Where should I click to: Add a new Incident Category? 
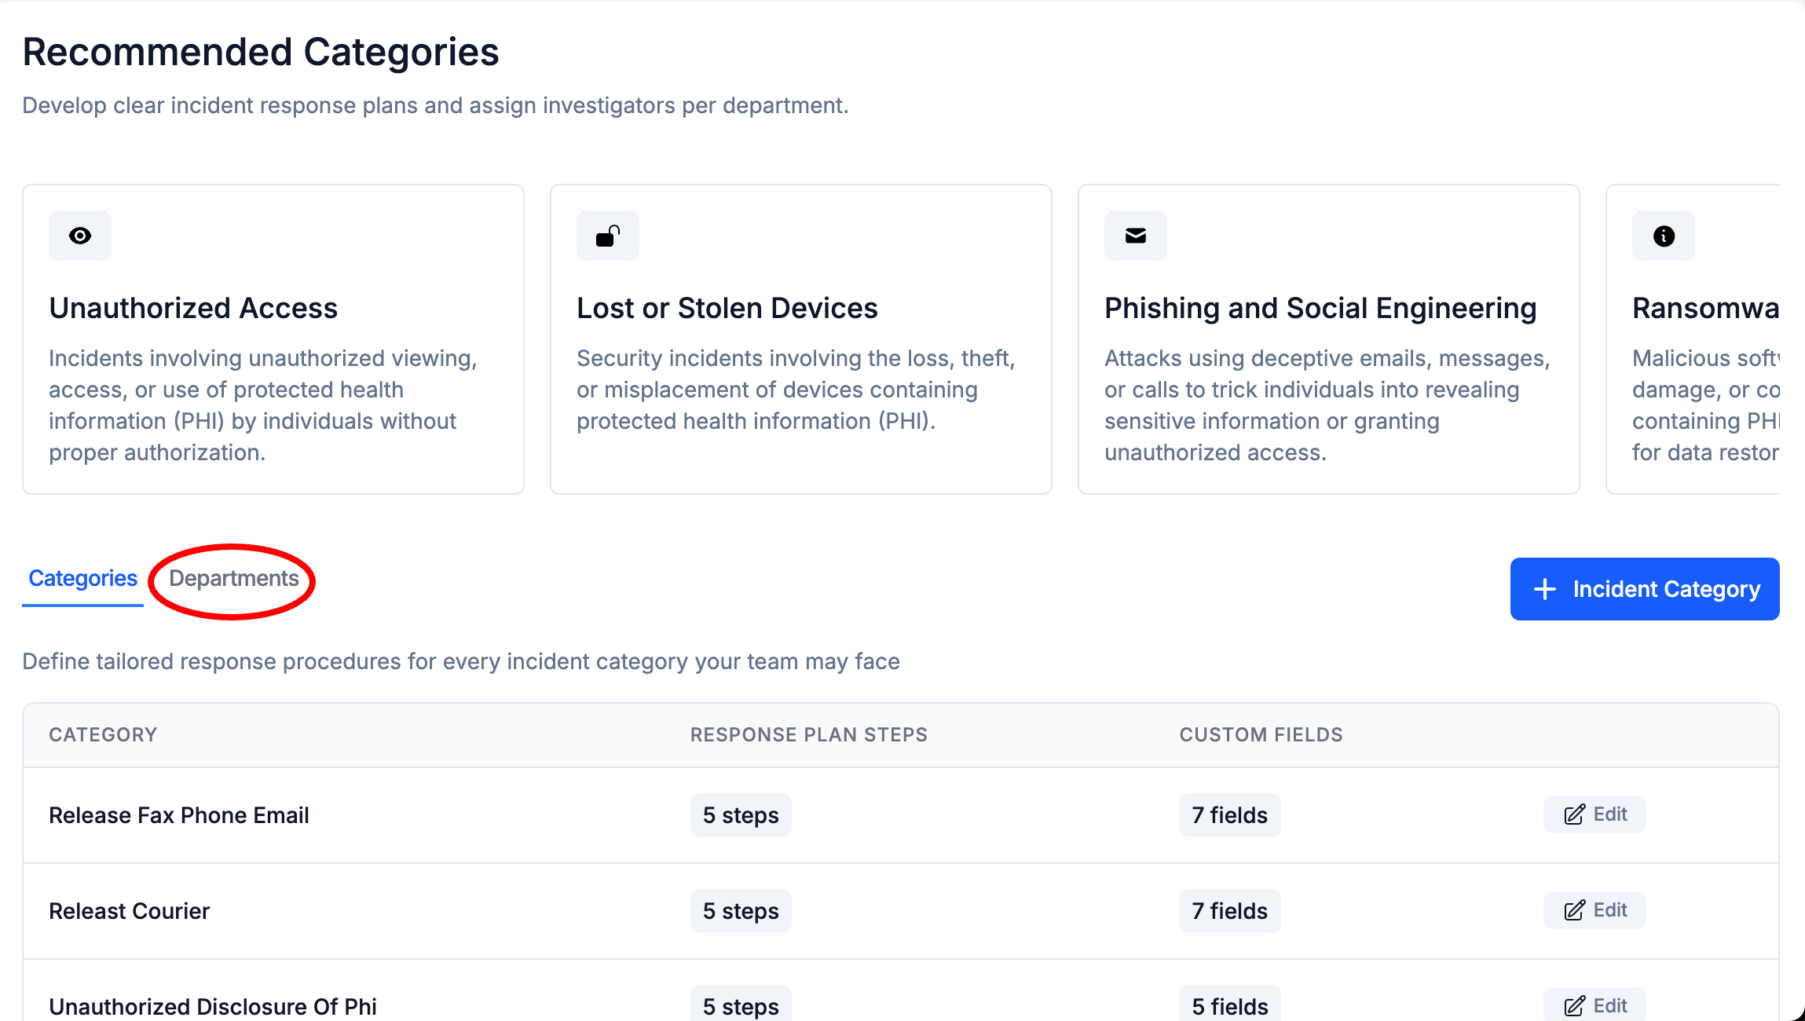1645,589
